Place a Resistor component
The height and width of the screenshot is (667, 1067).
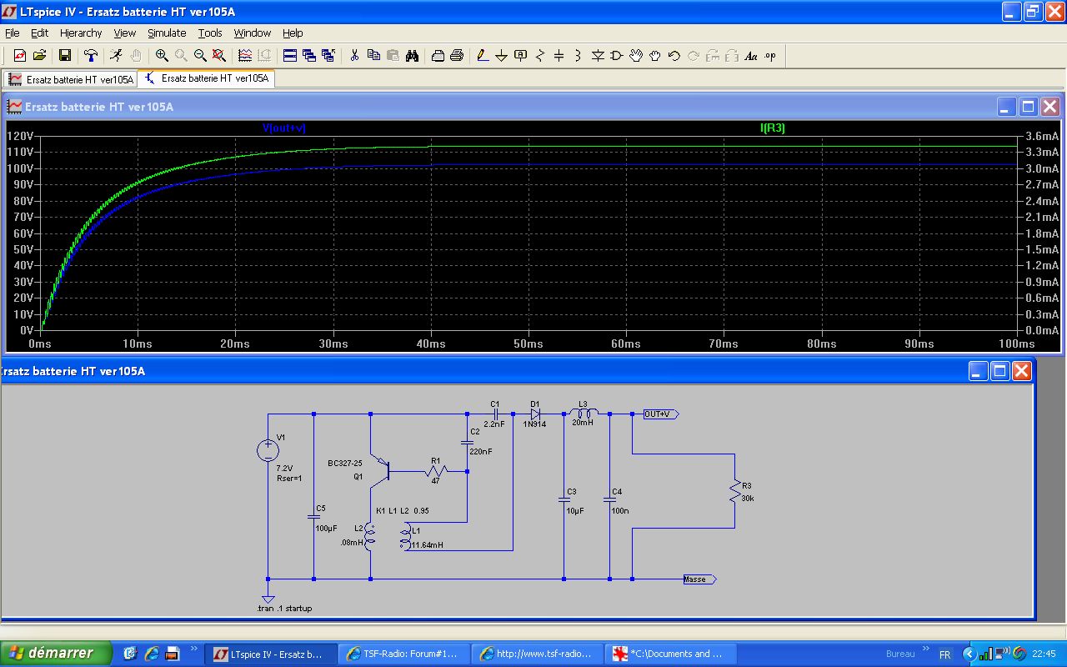tap(540, 56)
